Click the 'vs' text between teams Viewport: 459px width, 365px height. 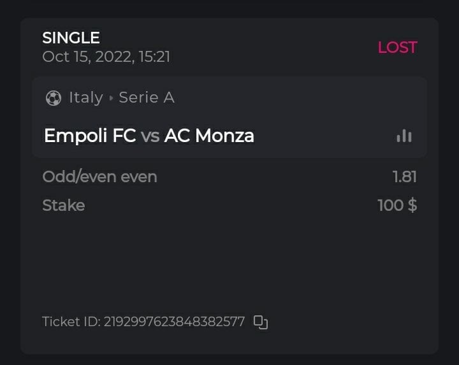tap(150, 136)
